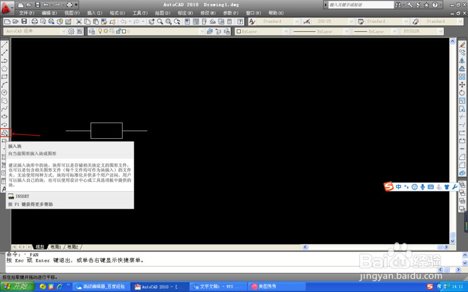Select the Rotate tool
This screenshot has height=292, width=468.
pos(462,93)
